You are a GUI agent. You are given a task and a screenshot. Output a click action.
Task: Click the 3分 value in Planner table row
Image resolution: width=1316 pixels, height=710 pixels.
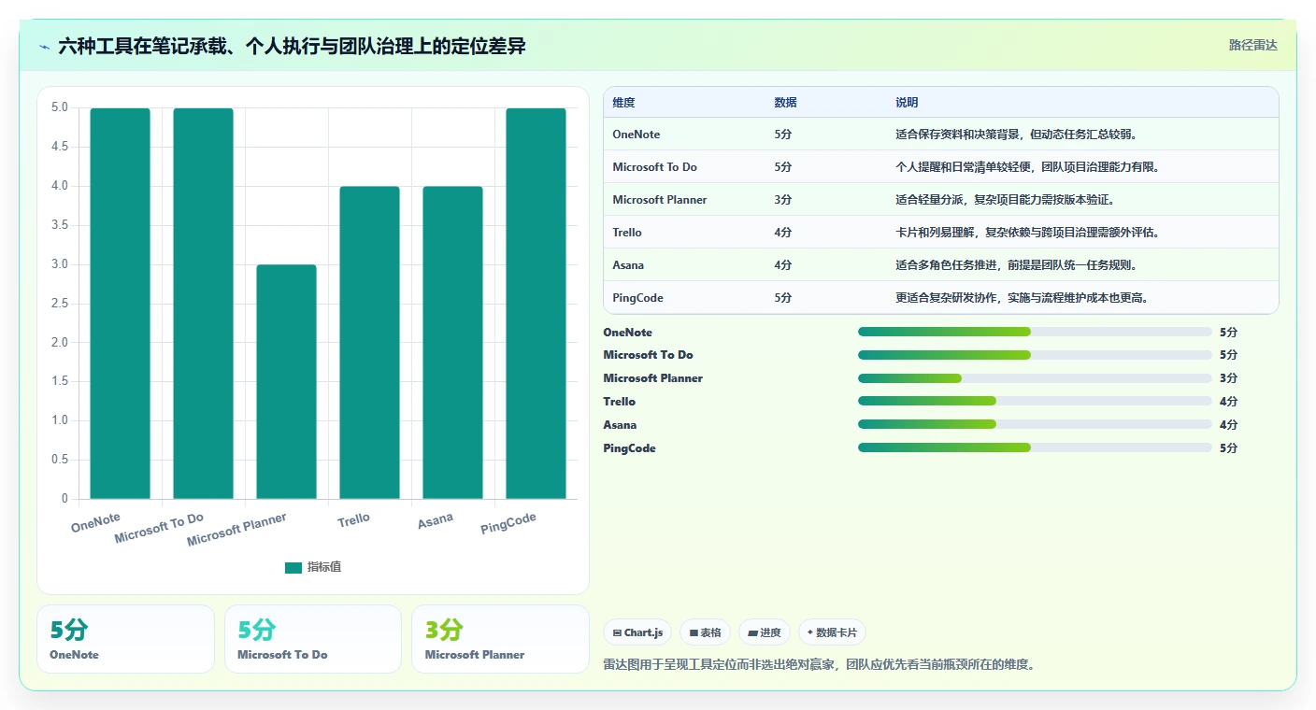(783, 200)
